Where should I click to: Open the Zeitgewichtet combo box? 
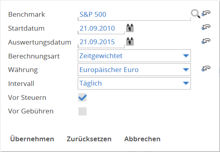coord(134,56)
